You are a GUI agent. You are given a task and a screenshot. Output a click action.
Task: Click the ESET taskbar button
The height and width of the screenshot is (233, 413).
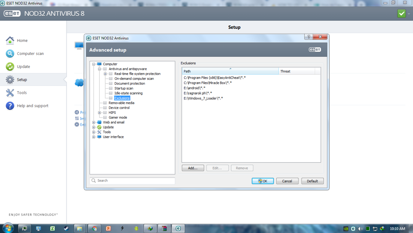(178, 228)
